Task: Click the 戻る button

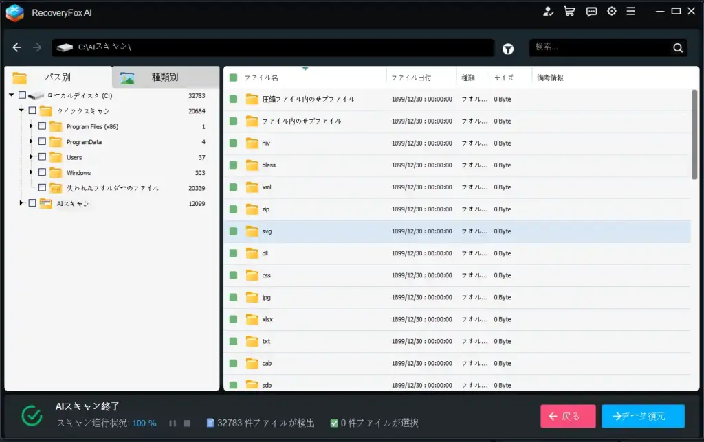Action: coord(568,415)
